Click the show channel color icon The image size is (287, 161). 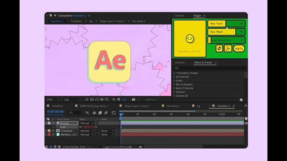pos(114,99)
